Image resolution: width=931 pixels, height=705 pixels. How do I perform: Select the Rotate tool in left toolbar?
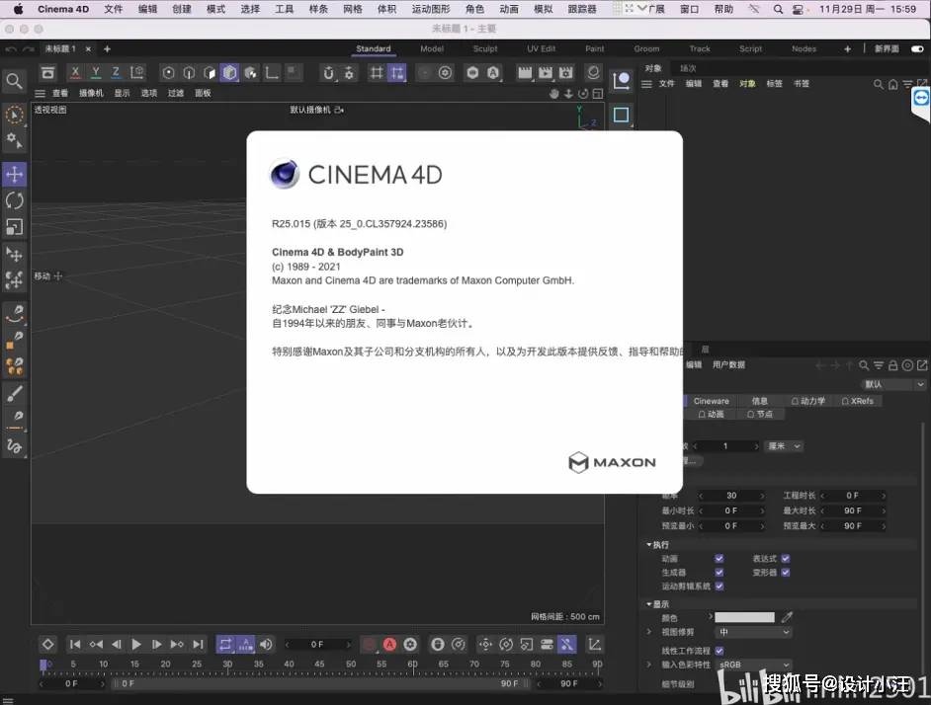coord(15,200)
